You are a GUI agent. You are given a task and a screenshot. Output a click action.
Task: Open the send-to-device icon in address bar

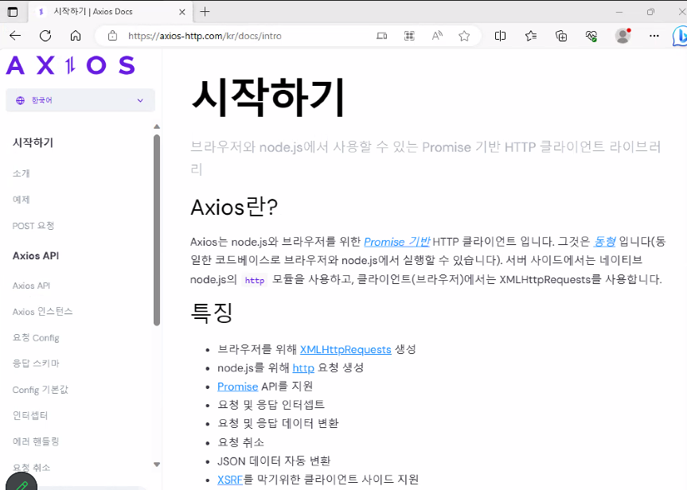point(381,36)
